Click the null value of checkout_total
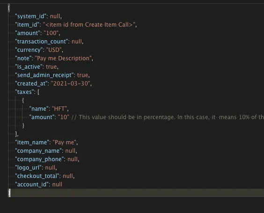Image resolution: width=264 pixels, height=213 pixels. [x=68, y=176]
